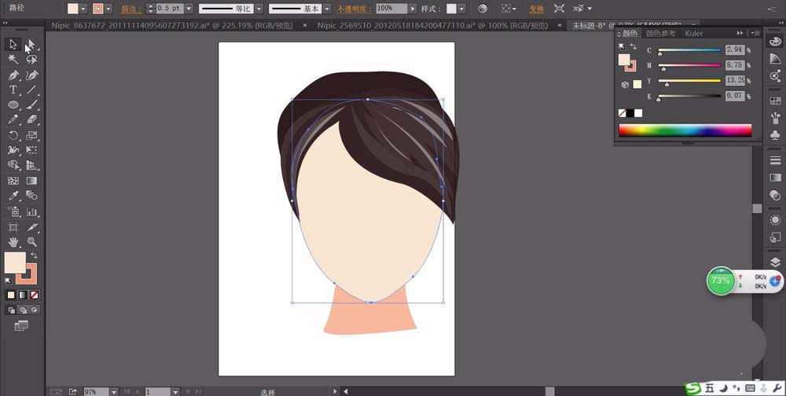Click the 描边 stroke link
This screenshot has width=786, height=396.
point(131,9)
